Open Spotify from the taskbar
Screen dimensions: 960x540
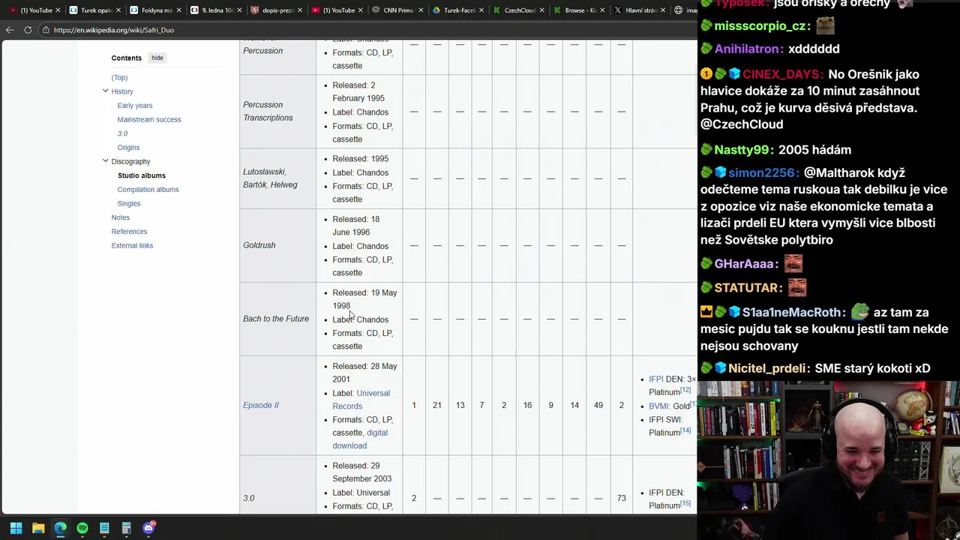pos(82,528)
